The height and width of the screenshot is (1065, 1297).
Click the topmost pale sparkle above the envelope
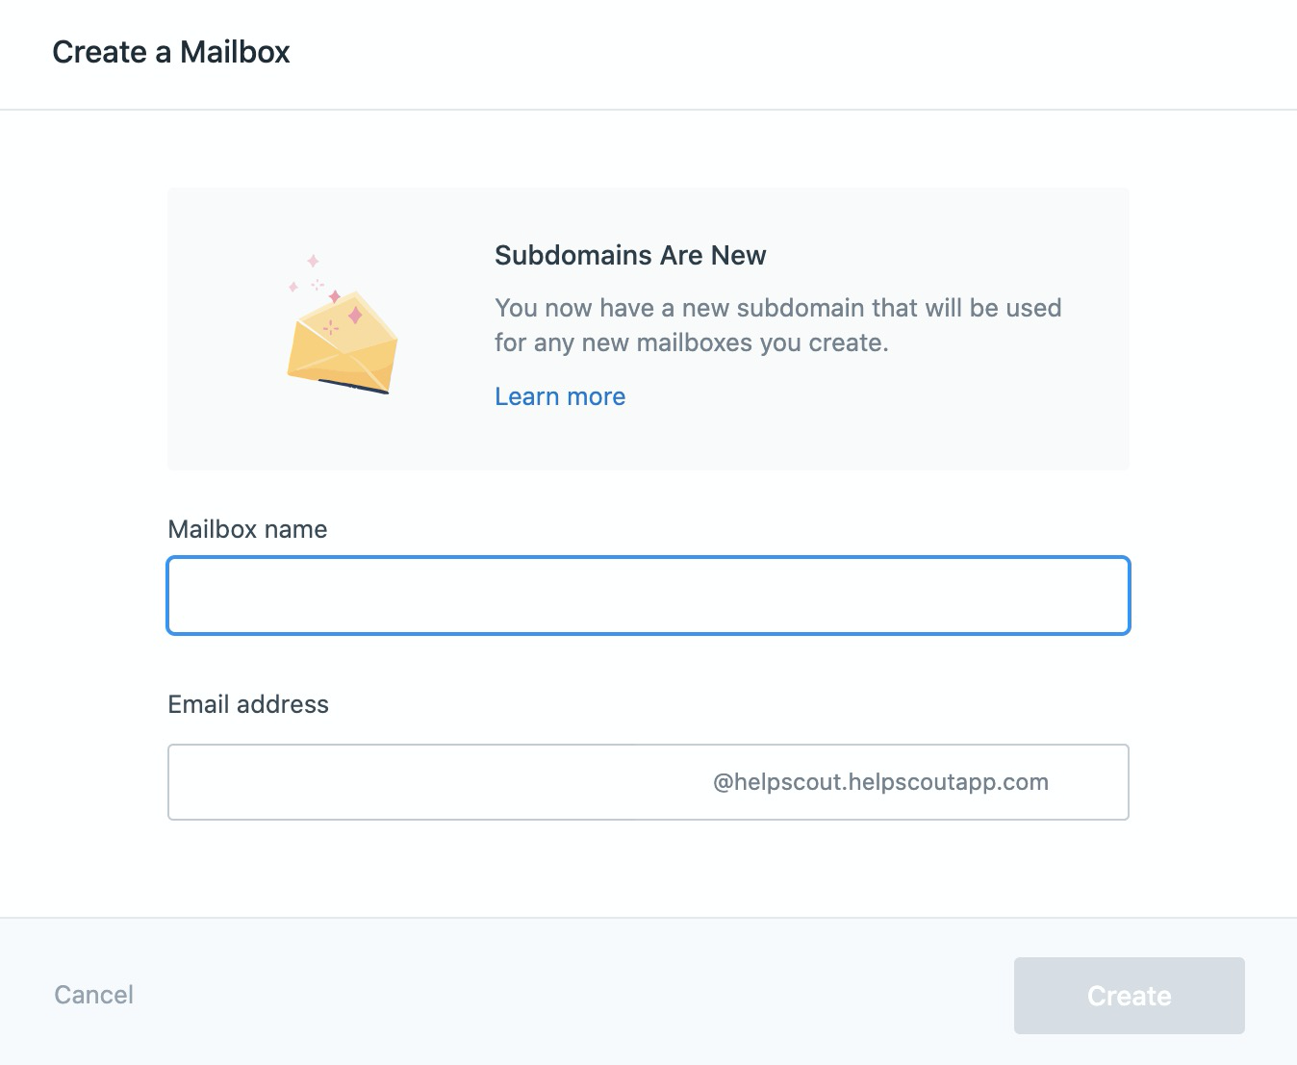click(x=313, y=261)
